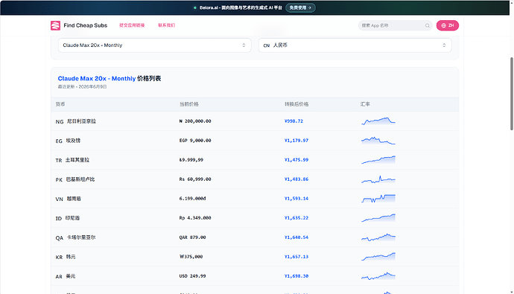Open the 联系我们 nav link
Viewport: 514px width, 294px height.
click(167, 25)
